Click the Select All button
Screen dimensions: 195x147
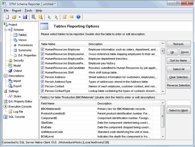click(178, 69)
